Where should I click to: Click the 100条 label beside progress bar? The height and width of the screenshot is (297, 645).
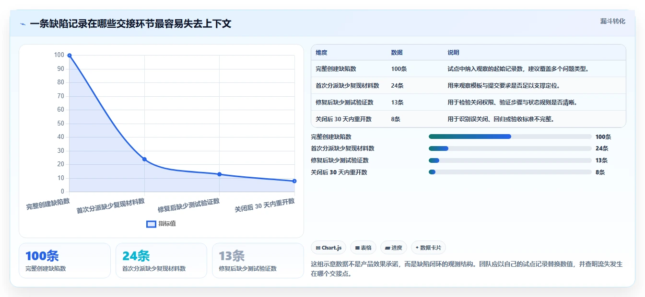coord(603,137)
